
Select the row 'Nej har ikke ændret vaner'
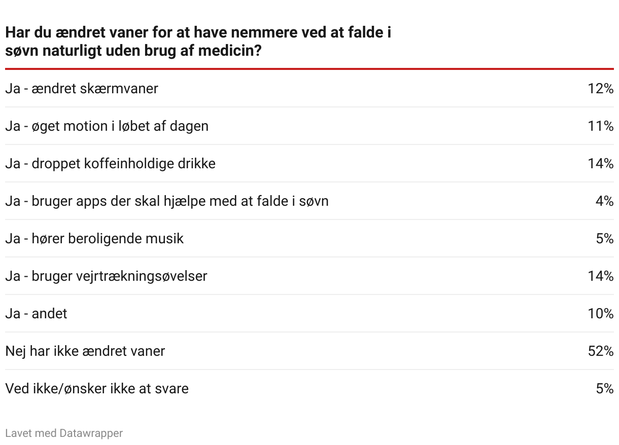coord(309,351)
